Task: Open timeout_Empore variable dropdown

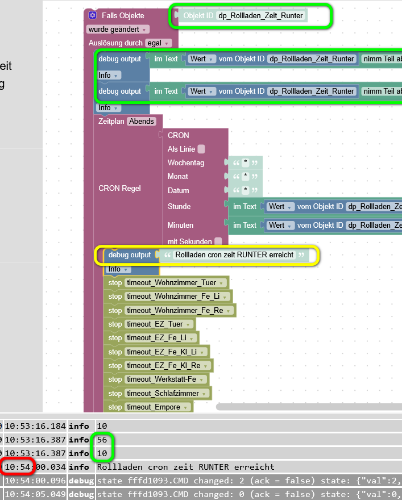Action: 158,407
